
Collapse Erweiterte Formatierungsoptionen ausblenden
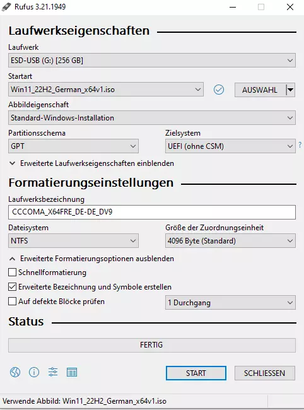(x=91, y=259)
